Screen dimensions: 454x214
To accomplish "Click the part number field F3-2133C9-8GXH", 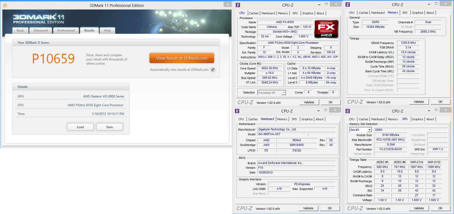I will pyautogui.click(x=391, y=149).
